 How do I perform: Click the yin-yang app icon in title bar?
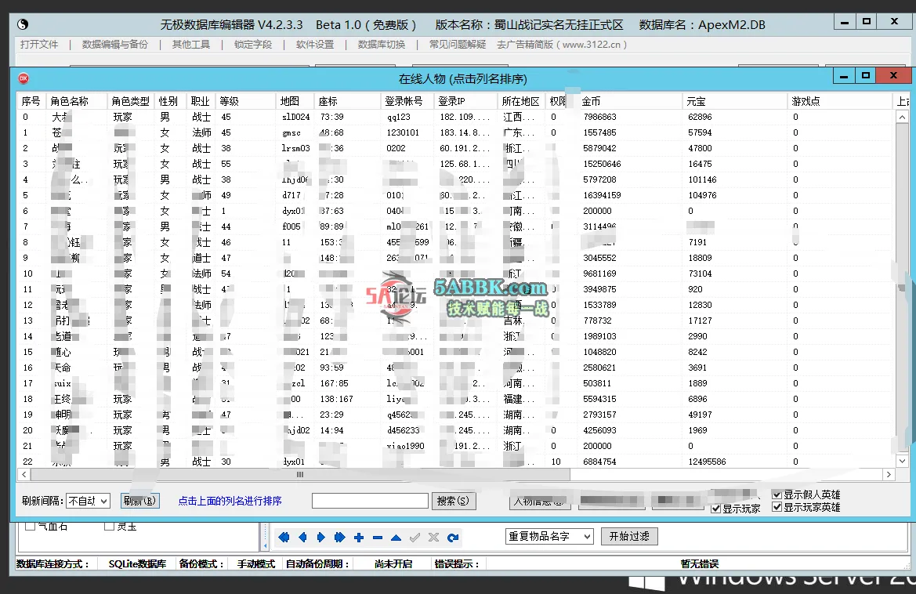coord(23,24)
